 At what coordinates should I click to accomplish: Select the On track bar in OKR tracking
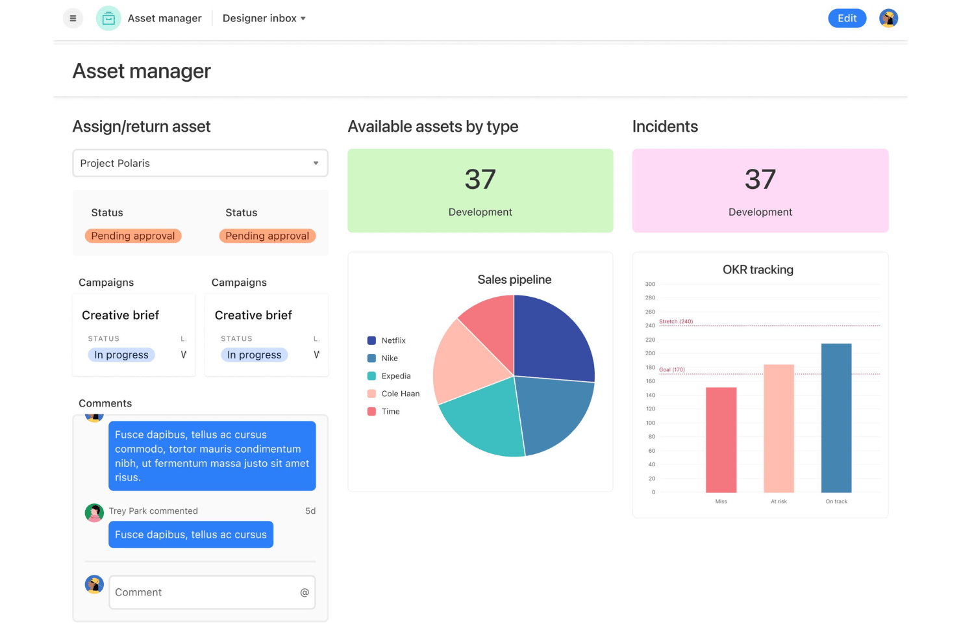(x=836, y=418)
